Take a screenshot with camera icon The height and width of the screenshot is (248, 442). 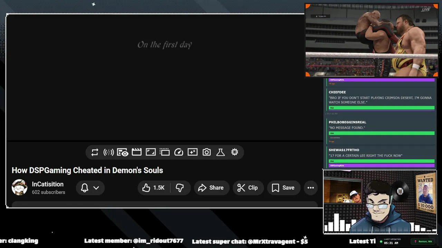point(206,152)
